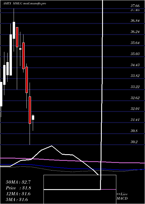Click the 32.01 price level label
Viewport: 145px width, 204px height.
pos(135,109)
